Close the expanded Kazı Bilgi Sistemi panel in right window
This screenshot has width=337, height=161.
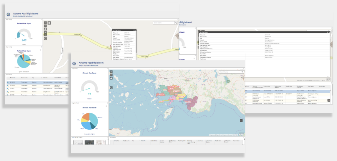329,32
